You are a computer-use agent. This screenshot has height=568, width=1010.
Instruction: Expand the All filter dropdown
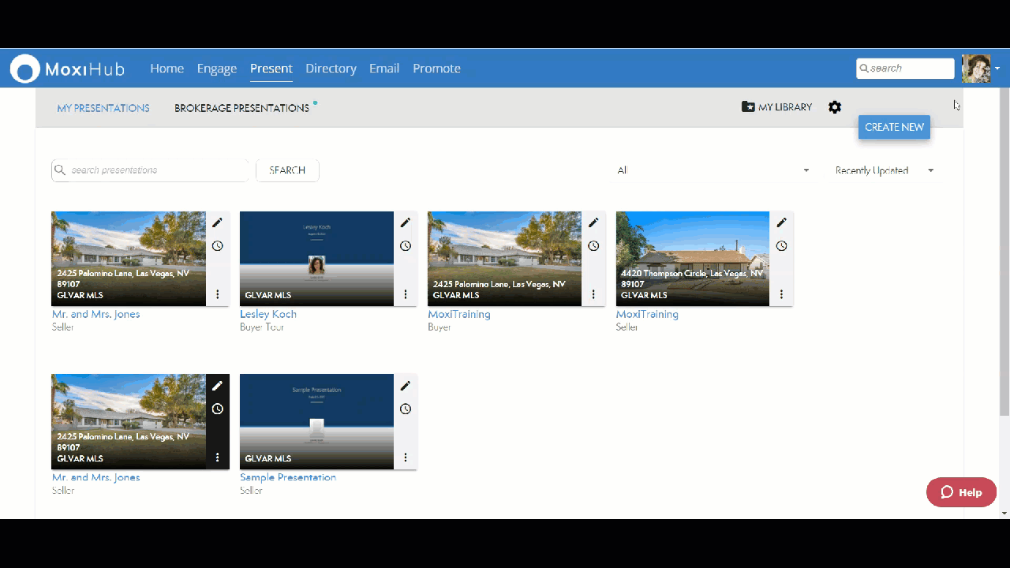pos(713,170)
